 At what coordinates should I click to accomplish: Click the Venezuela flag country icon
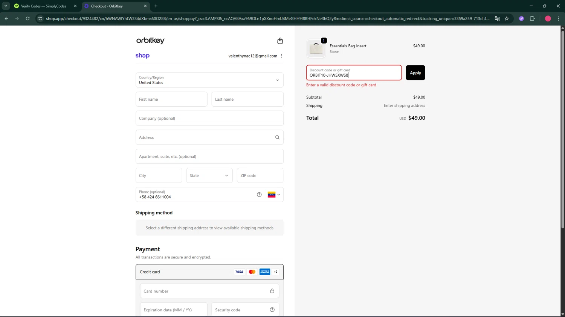pyautogui.click(x=272, y=195)
